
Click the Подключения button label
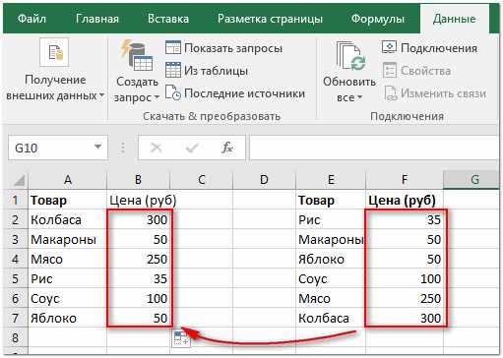(x=439, y=48)
